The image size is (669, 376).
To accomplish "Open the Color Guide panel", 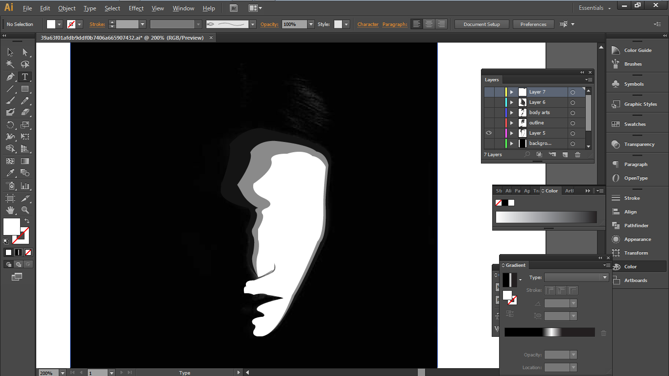I will click(638, 50).
